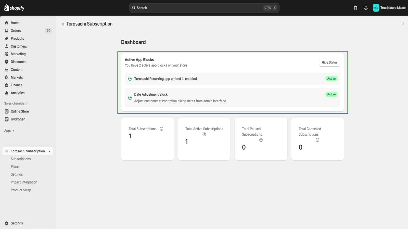Click the Total Paused Subscriptions help icon
Viewport: 408px width, 229px height.
click(x=261, y=140)
